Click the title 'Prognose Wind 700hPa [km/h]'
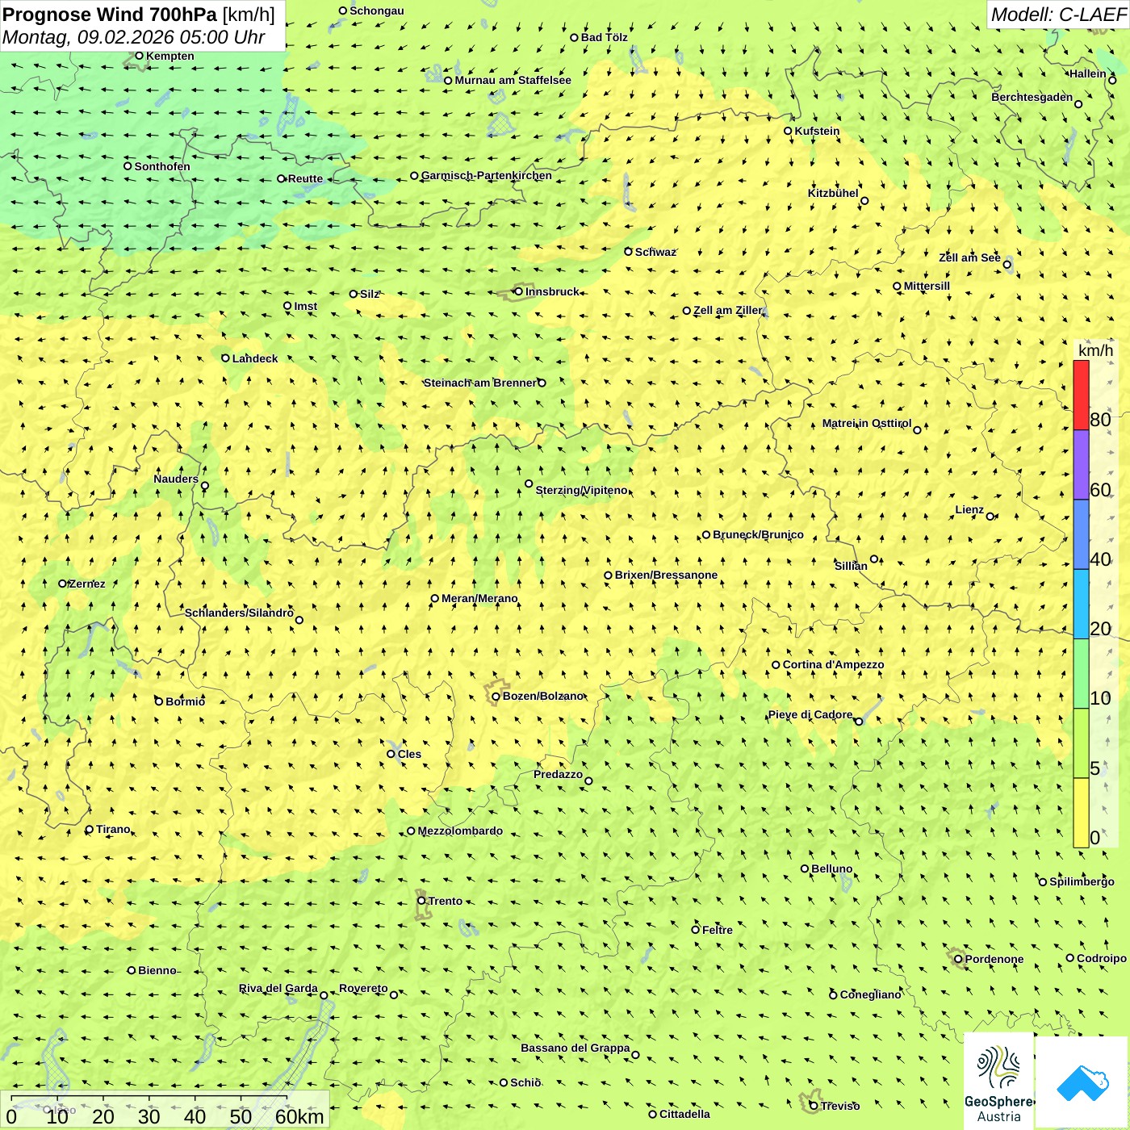This screenshot has width=1130, height=1130. [139, 14]
